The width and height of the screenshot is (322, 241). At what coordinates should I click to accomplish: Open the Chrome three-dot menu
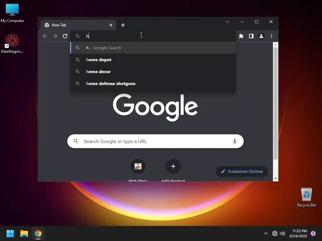tap(271, 36)
